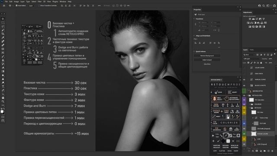Pick the black swatch in RetouchPro panel
Screen dimensions: 277x156
point(223,141)
